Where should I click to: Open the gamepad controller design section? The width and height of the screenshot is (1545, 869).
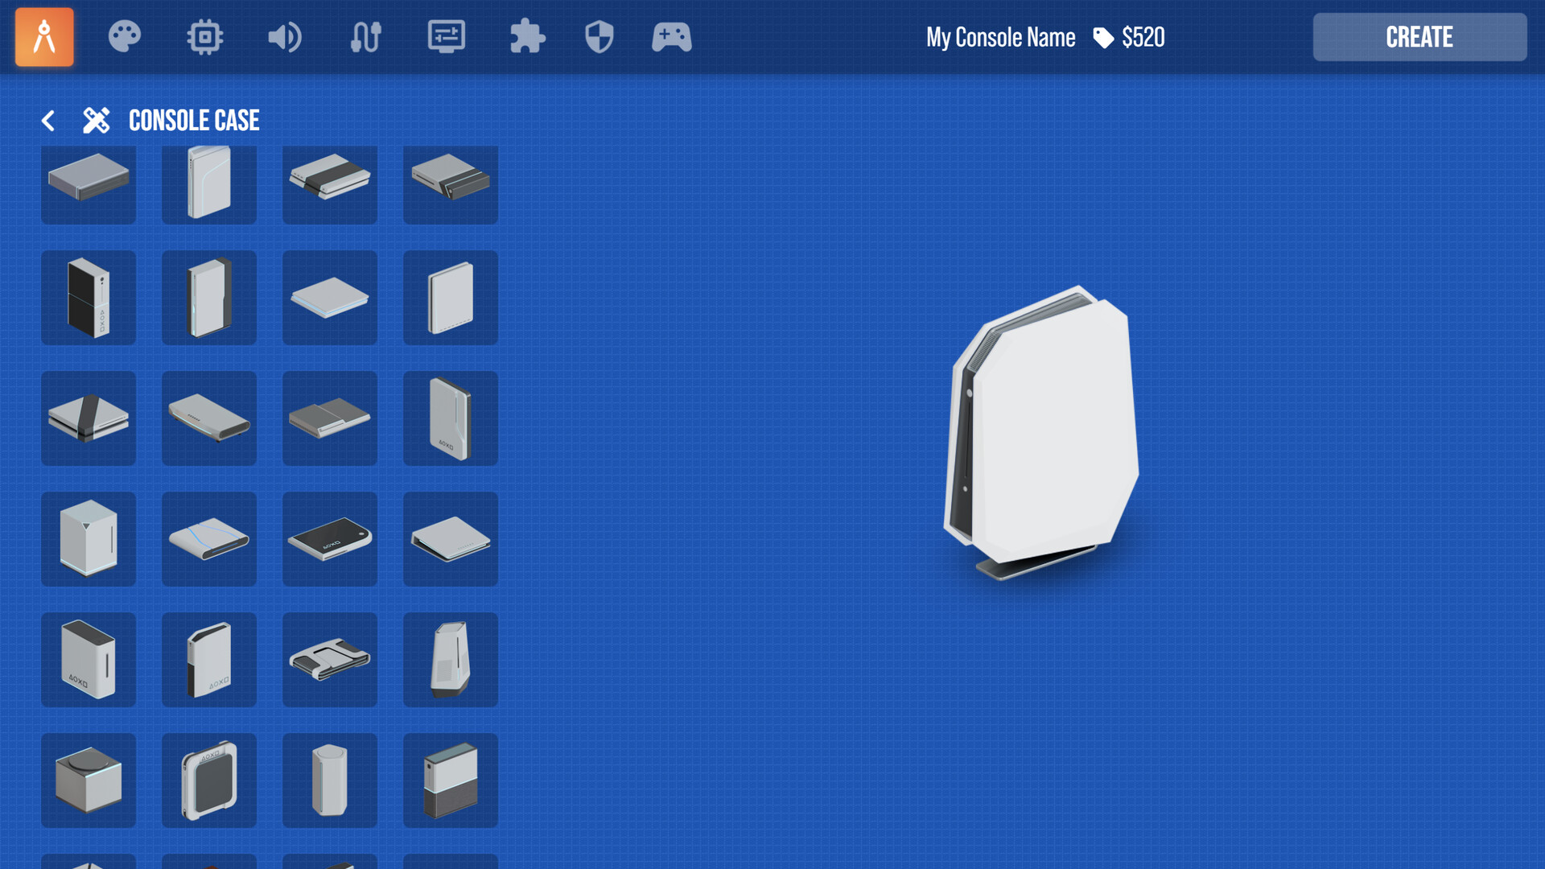[672, 36]
